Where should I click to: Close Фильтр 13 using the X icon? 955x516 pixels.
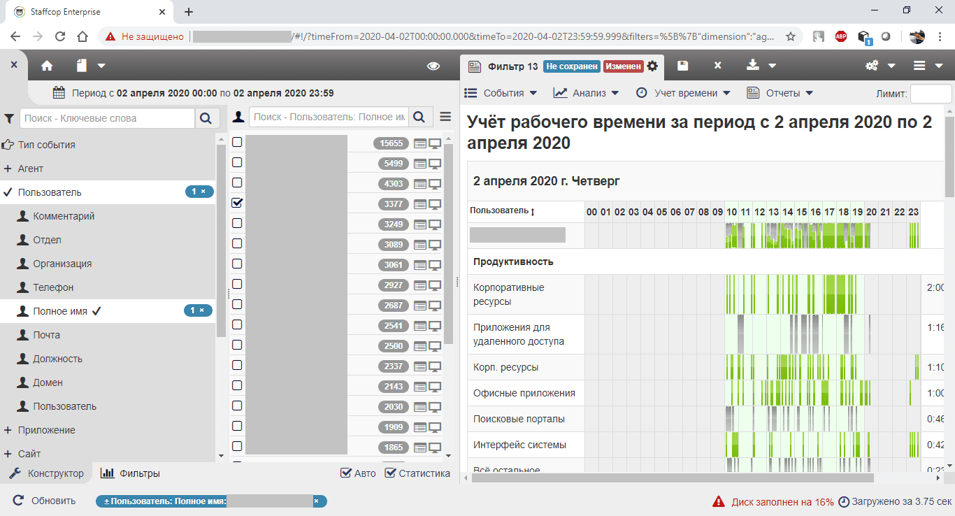pyautogui.click(x=717, y=66)
